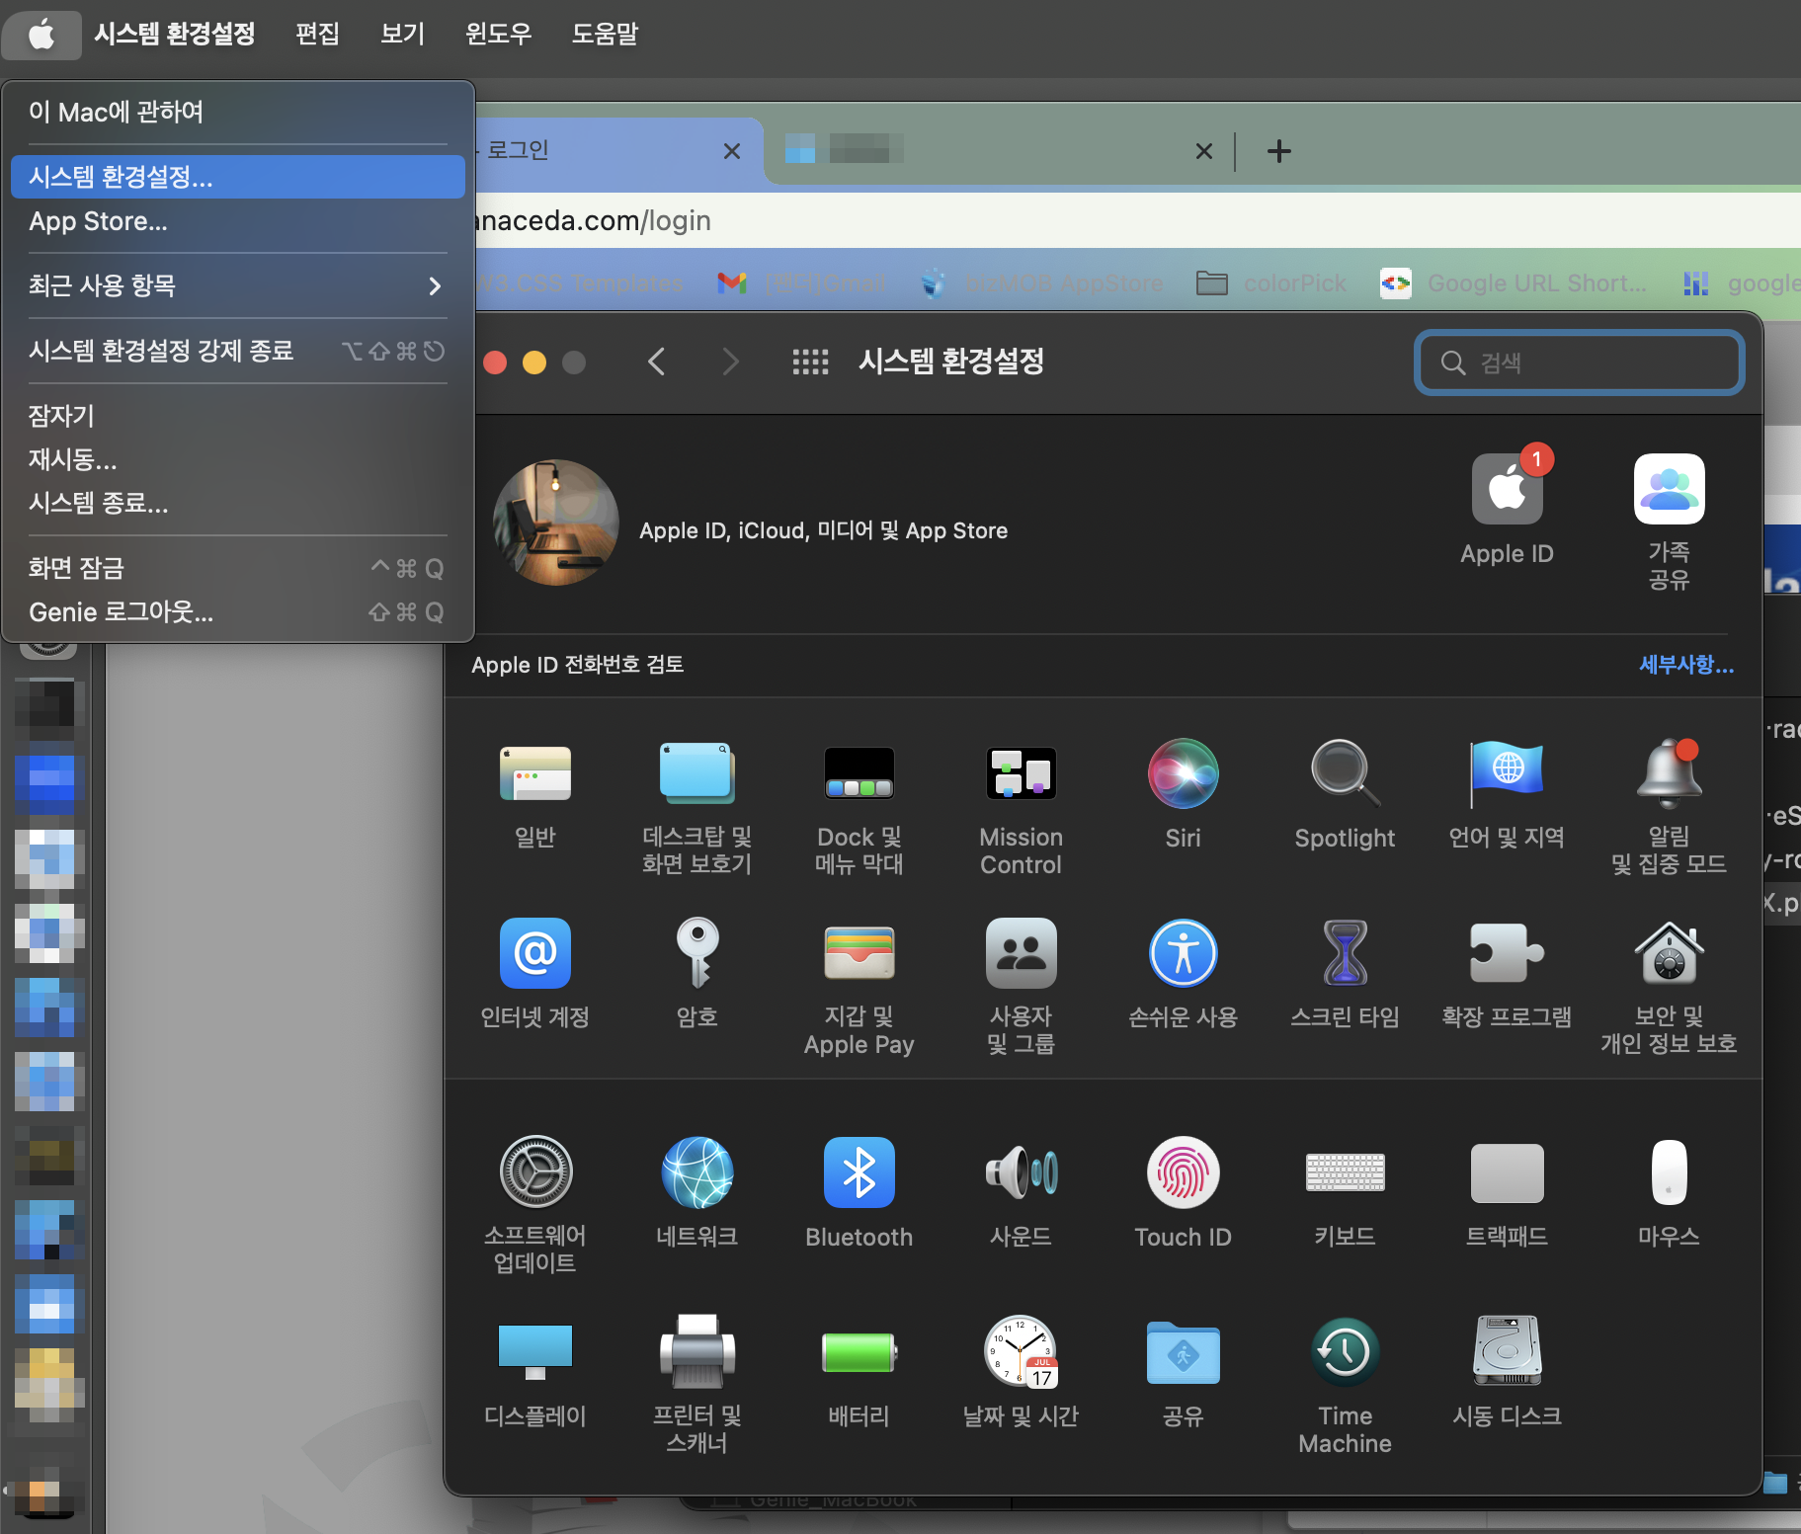Show all preferences grid button

[x=810, y=362]
